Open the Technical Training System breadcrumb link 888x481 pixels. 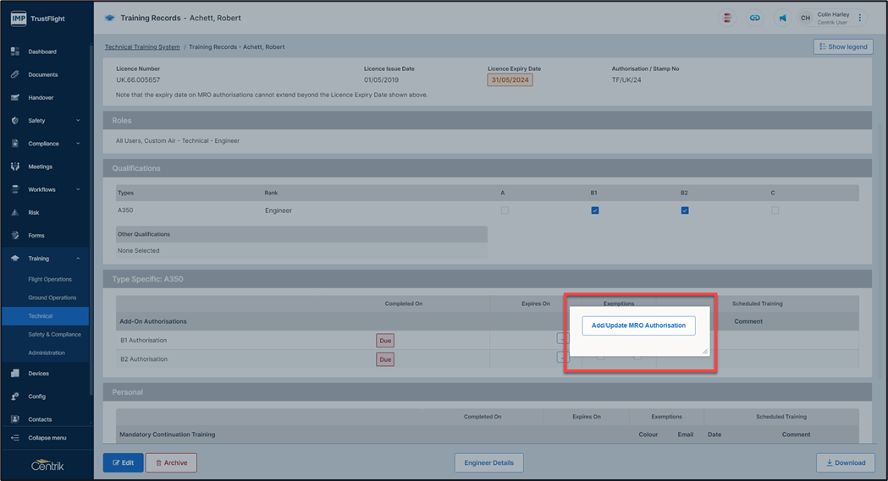(x=142, y=47)
